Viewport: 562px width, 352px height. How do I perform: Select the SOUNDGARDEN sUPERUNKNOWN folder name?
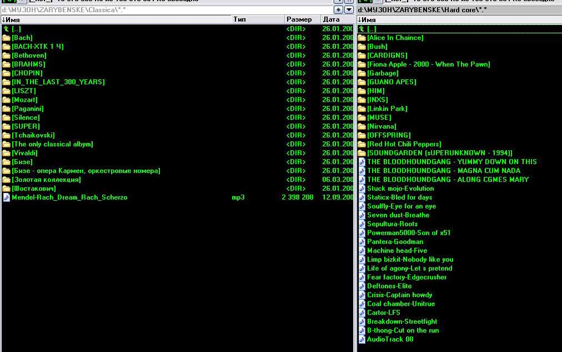pos(440,153)
